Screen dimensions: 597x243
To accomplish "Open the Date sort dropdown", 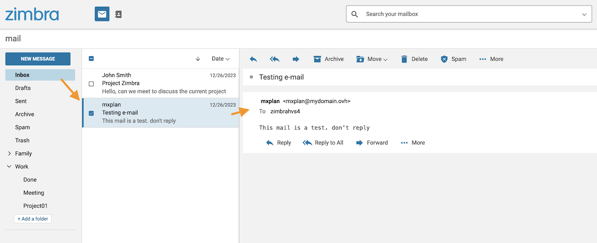I will coord(220,59).
